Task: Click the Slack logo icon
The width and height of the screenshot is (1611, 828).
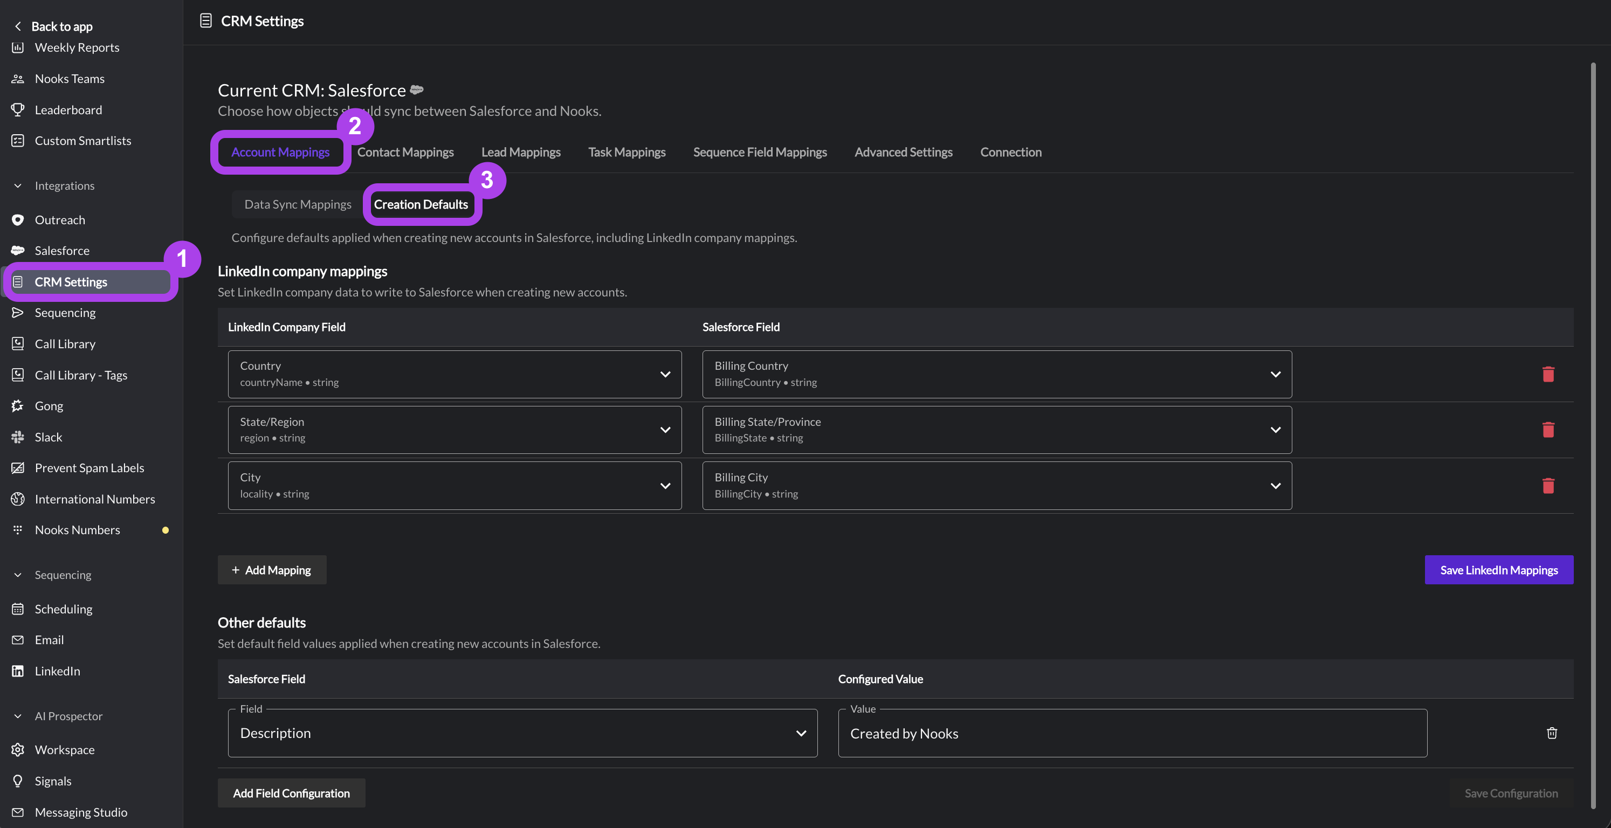Action: [17, 437]
